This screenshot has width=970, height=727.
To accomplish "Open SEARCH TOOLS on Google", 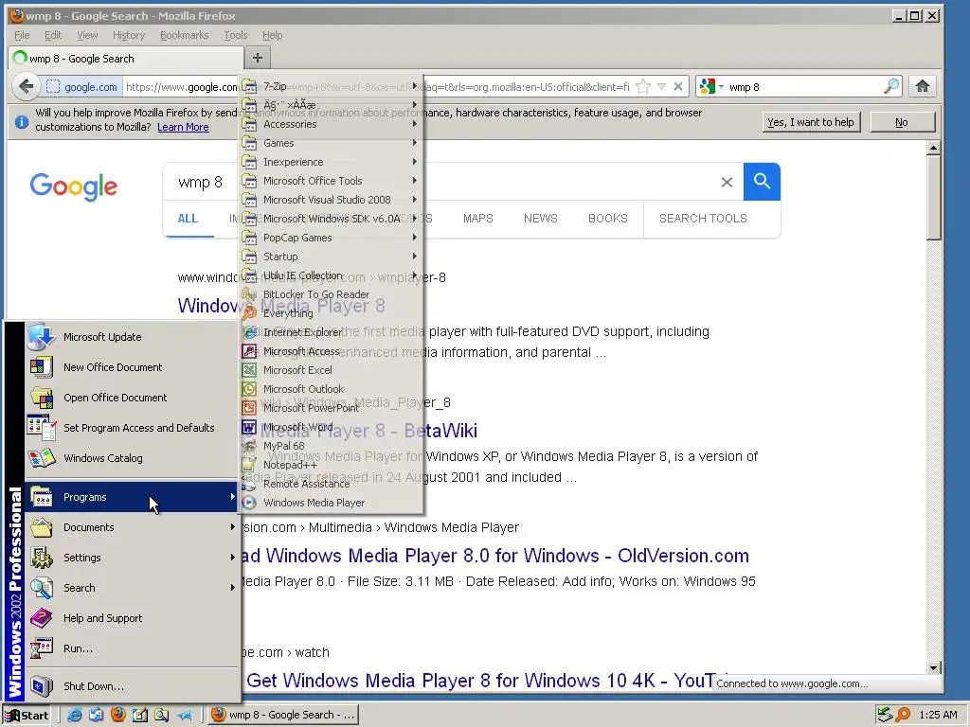I will 704,219.
